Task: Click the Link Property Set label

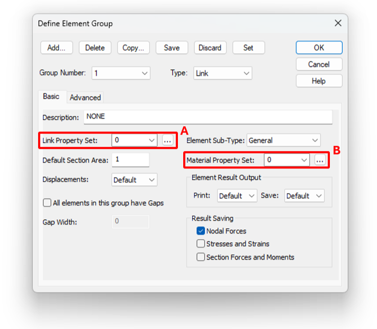Action: point(70,140)
